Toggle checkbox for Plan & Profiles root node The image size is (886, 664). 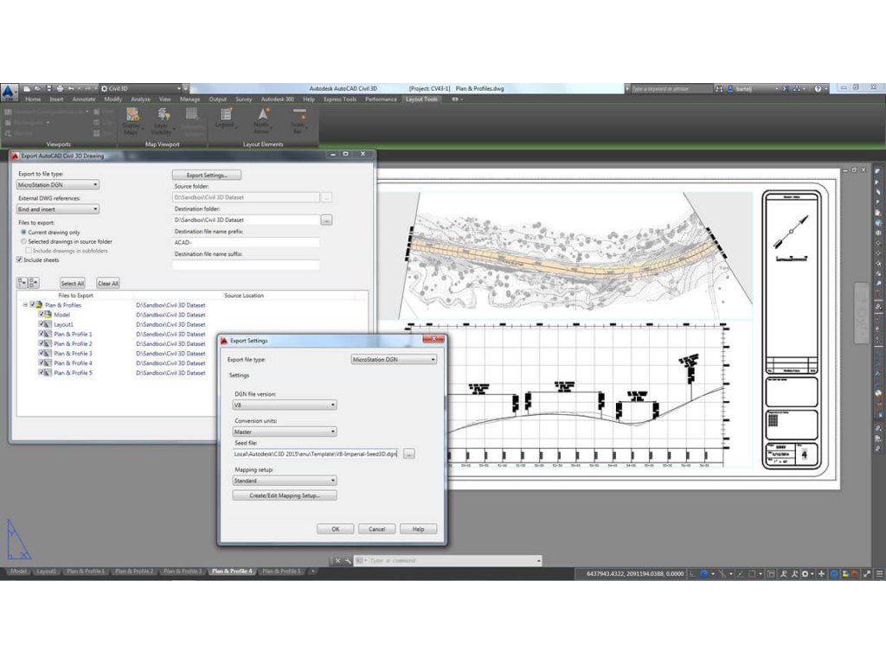tap(33, 305)
